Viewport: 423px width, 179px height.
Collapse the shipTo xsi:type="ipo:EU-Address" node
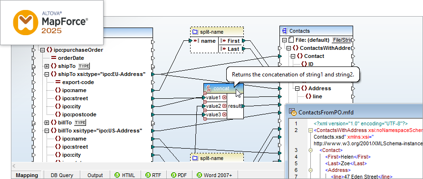tap(47, 74)
